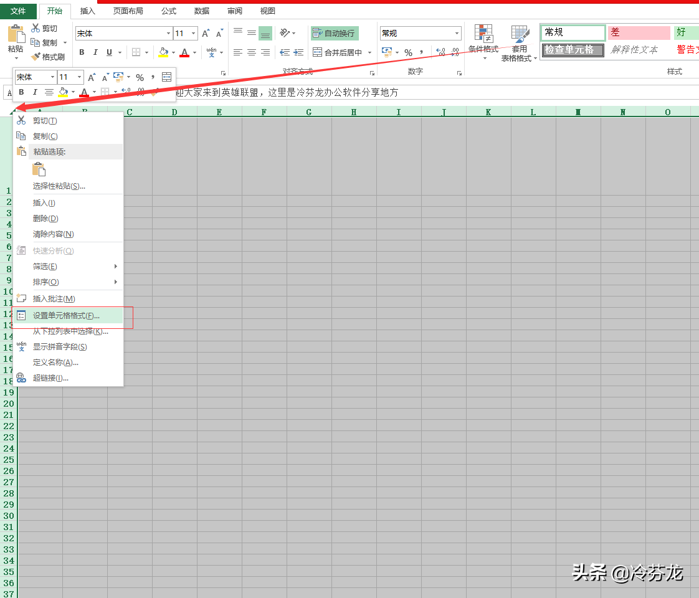
Task: Increase decimal places in ribbon
Action: coord(440,52)
